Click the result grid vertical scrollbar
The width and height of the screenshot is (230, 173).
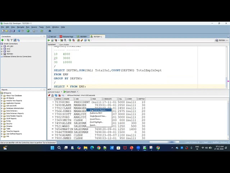click(x=228, y=120)
